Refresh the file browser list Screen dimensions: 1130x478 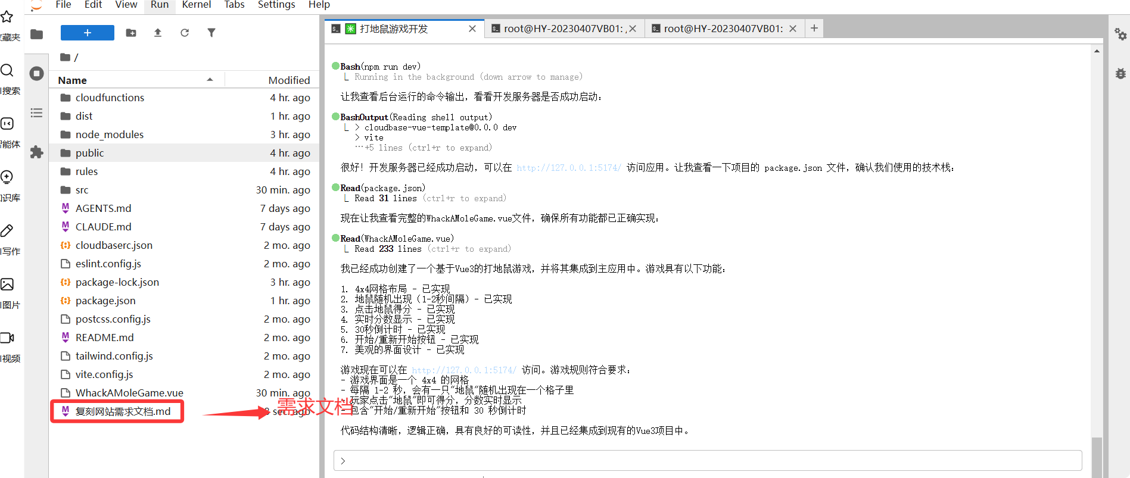(x=185, y=33)
